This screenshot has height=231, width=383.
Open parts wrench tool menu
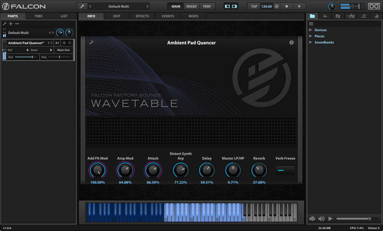(5, 24)
